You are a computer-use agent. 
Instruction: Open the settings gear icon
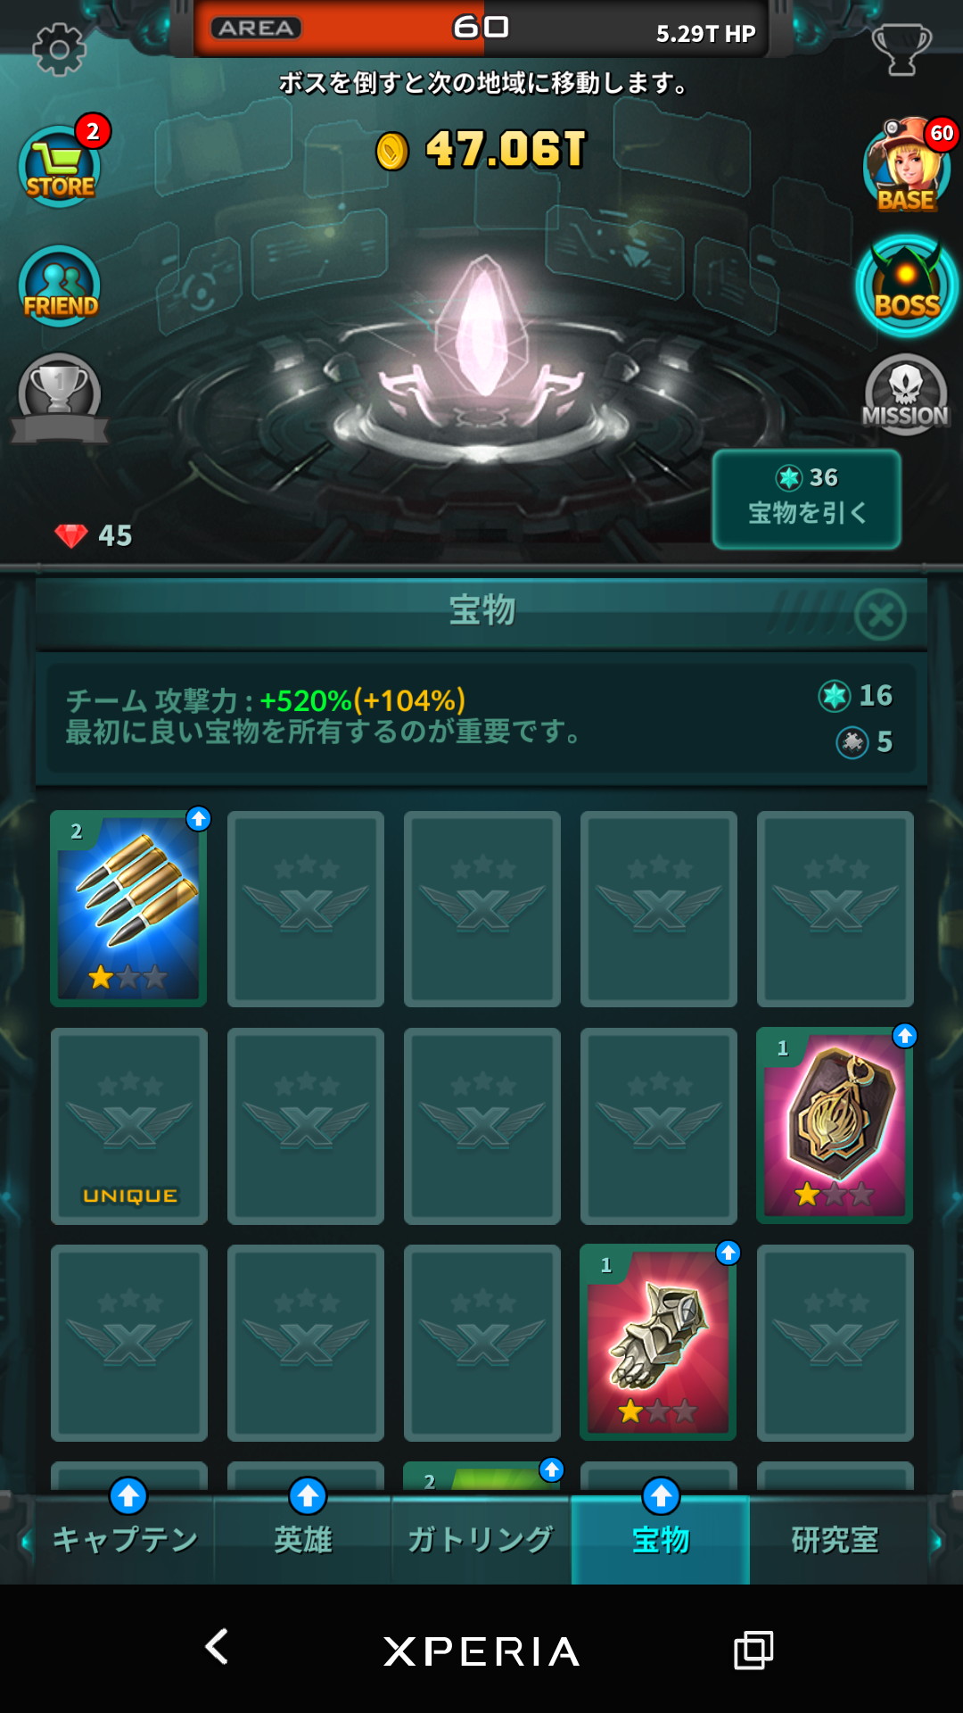click(x=59, y=48)
